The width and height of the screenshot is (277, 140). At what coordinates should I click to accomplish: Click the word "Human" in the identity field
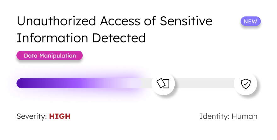click(x=245, y=116)
